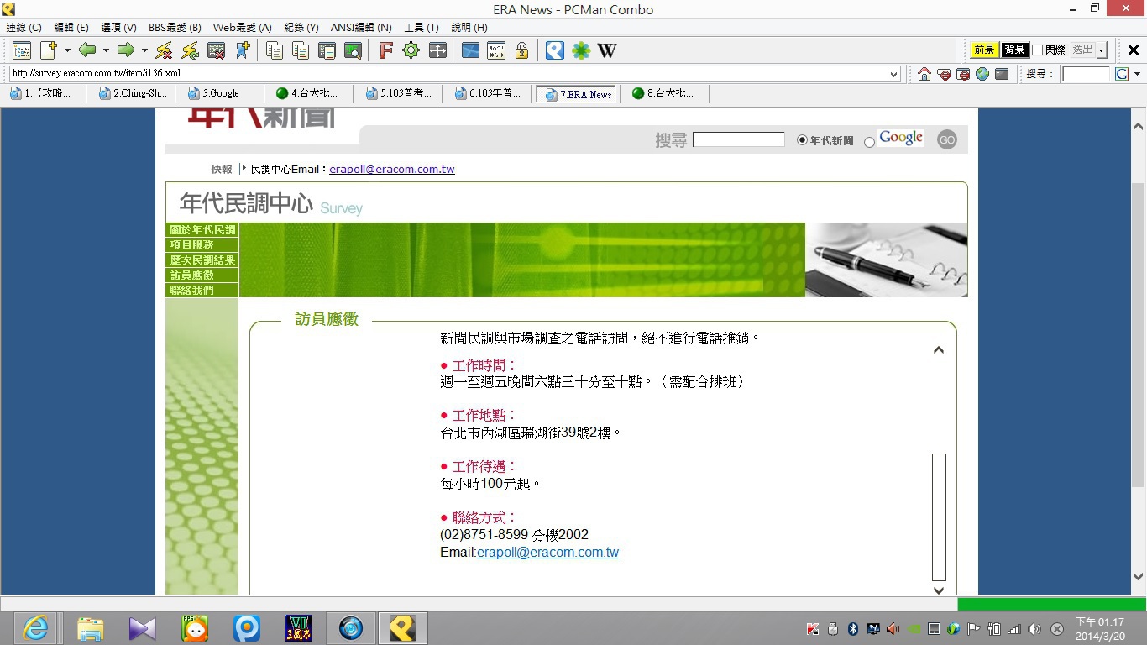Switch to the 3.Google tab
This screenshot has height=645, width=1147.
point(220,93)
